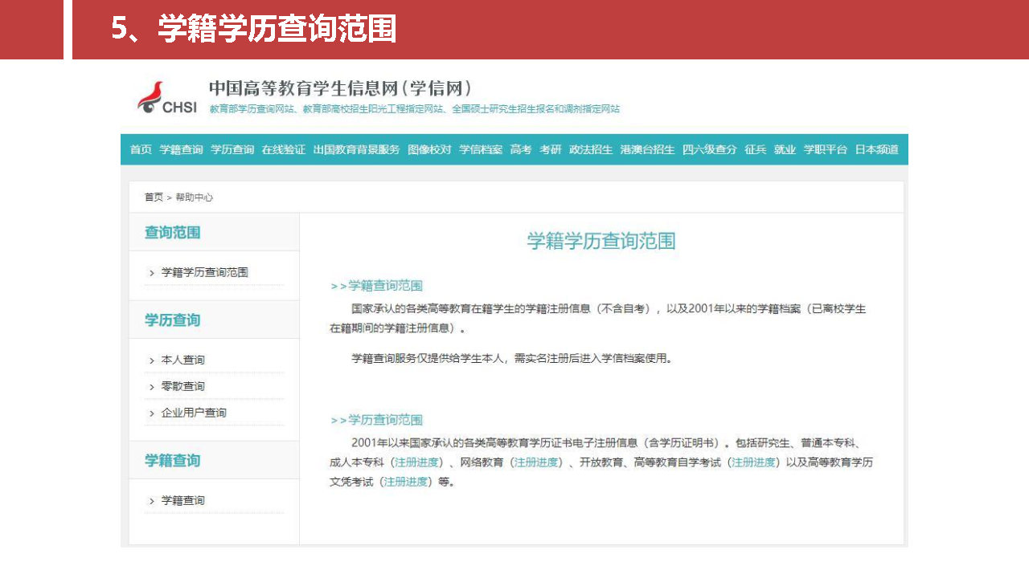Open 首页 in the teal navigation bar
The width and height of the screenshot is (1029, 578).
[x=141, y=149]
